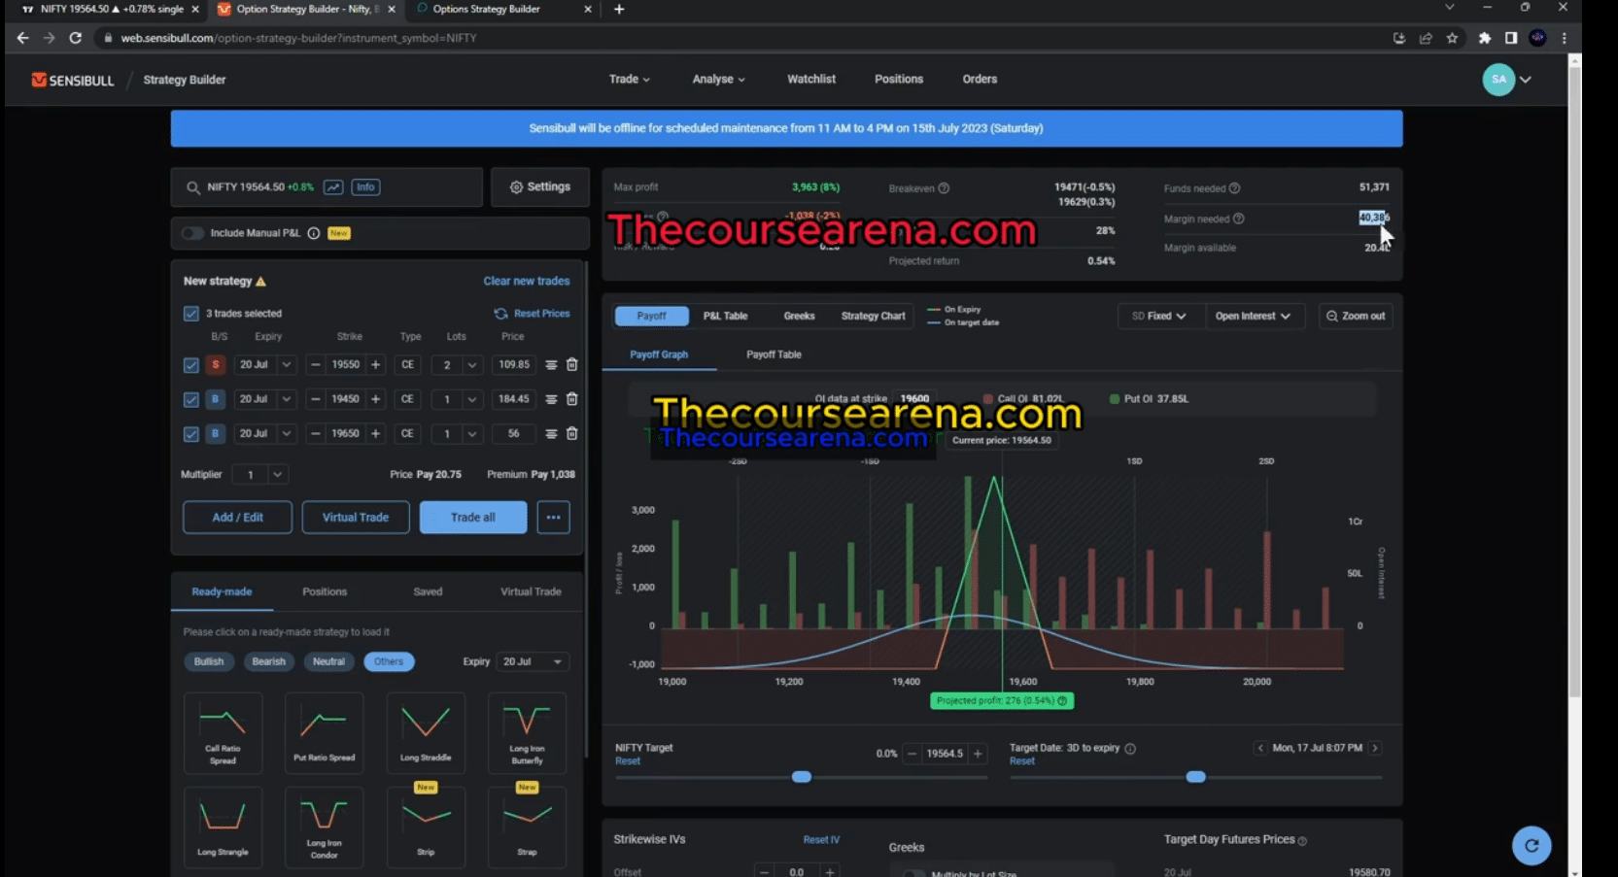Delete the 19450 CE trade row
The width and height of the screenshot is (1618, 877).
572,399
